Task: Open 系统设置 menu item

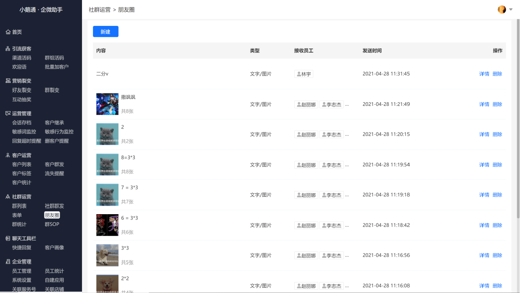Action: [x=22, y=280]
